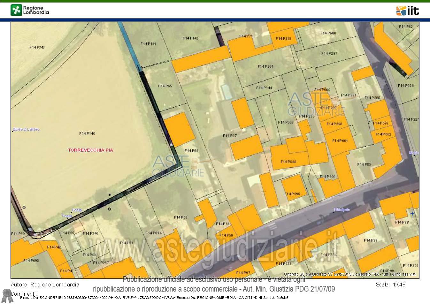This screenshot has height=304, width=430.
Task: Select the TORREVECCHIA PIA municipality label
Action: [90, 150]
